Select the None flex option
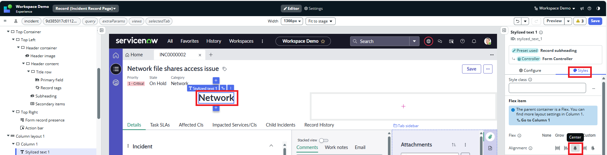 tap(546, 135)
